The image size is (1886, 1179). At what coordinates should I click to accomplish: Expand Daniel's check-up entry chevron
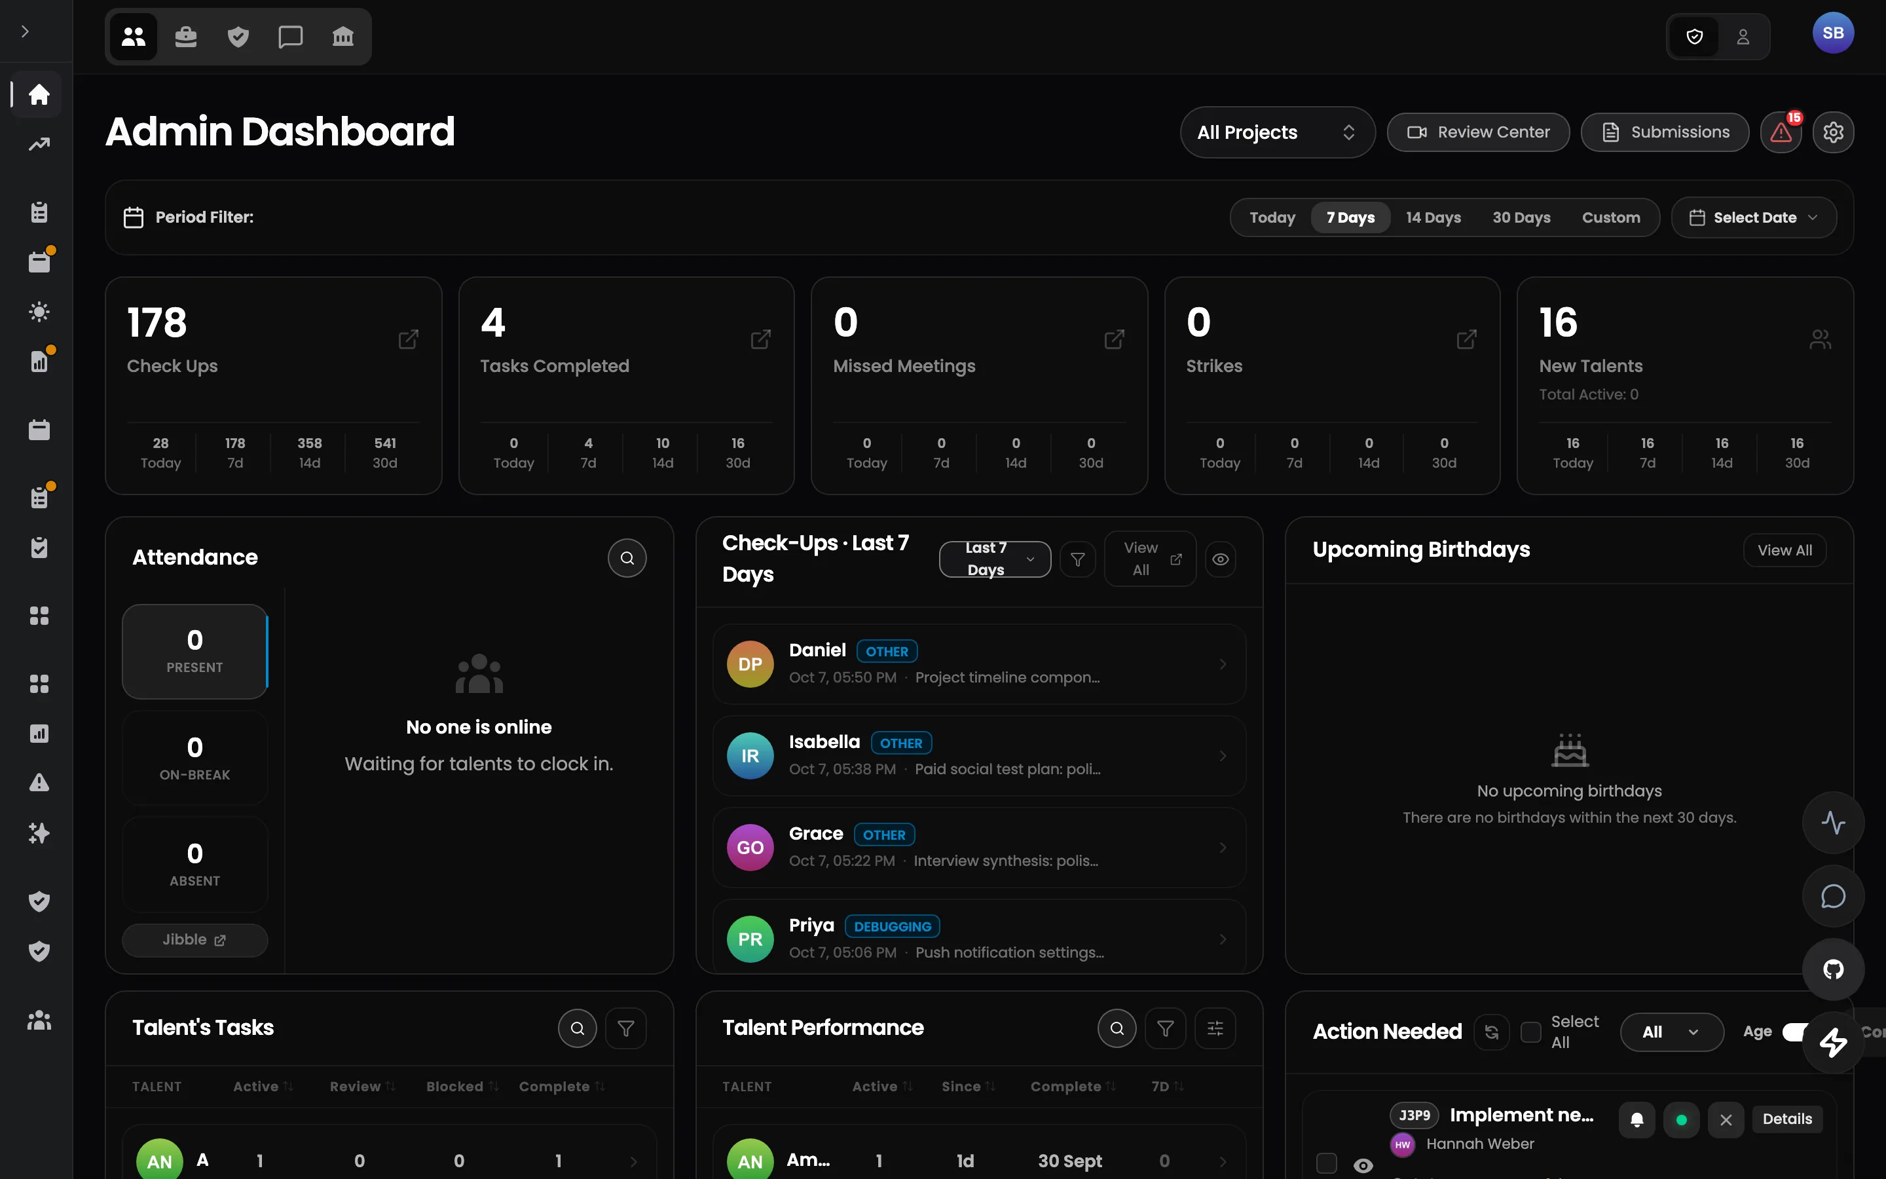click(x=1223, y=664)
